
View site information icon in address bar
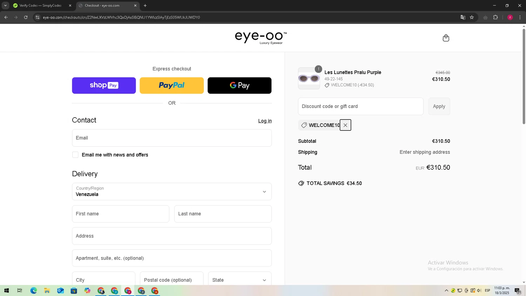point(38,17)
